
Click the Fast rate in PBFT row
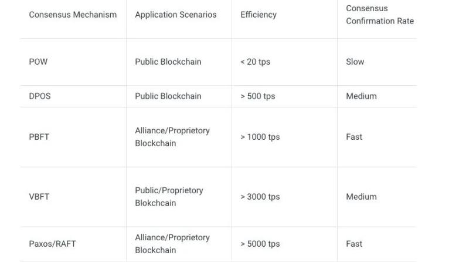click(x=354, y=137)
